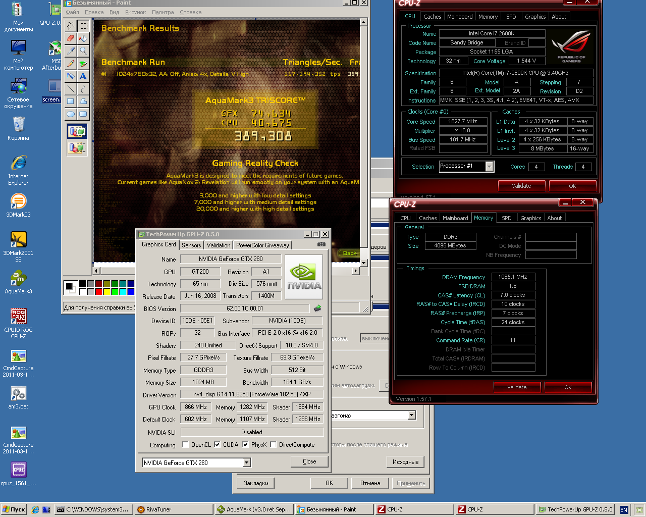Open the AquaMark3 desktop shortcut
The image size is (646, 517).
18,282
